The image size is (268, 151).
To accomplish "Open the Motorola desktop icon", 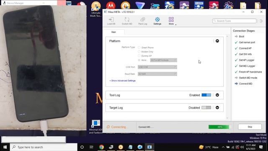I will coord(111,5).
